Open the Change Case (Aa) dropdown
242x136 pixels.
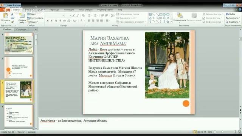[75, 21]
